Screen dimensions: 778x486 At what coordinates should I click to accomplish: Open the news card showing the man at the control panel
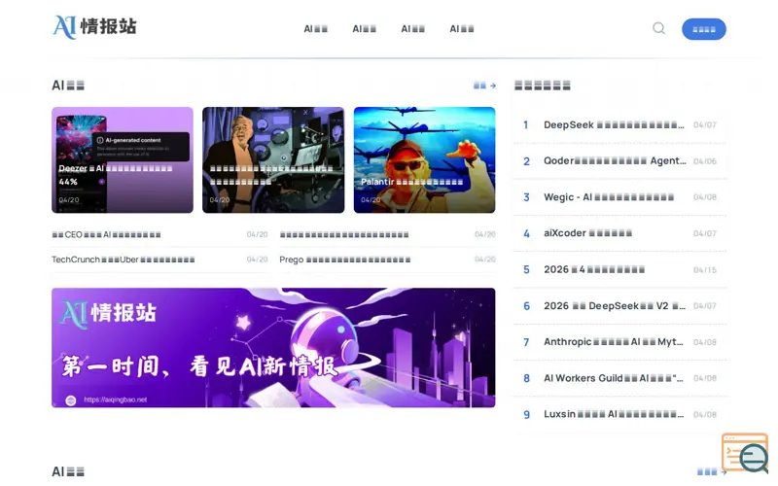[273, 160]
